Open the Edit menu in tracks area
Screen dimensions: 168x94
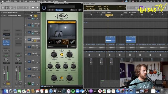pyautogui.click(x=32, y=13)
